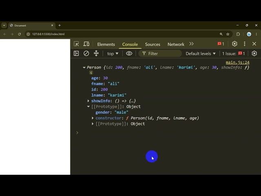This screenshot has height=196, width=261.
Task: Minimize the browser window
Action: [237, 25]
